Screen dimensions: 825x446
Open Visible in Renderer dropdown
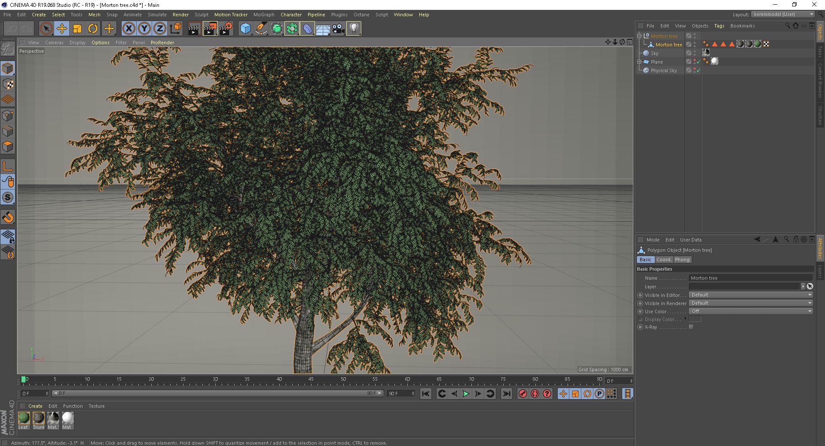pyautogui.click(x=751, y=303)
